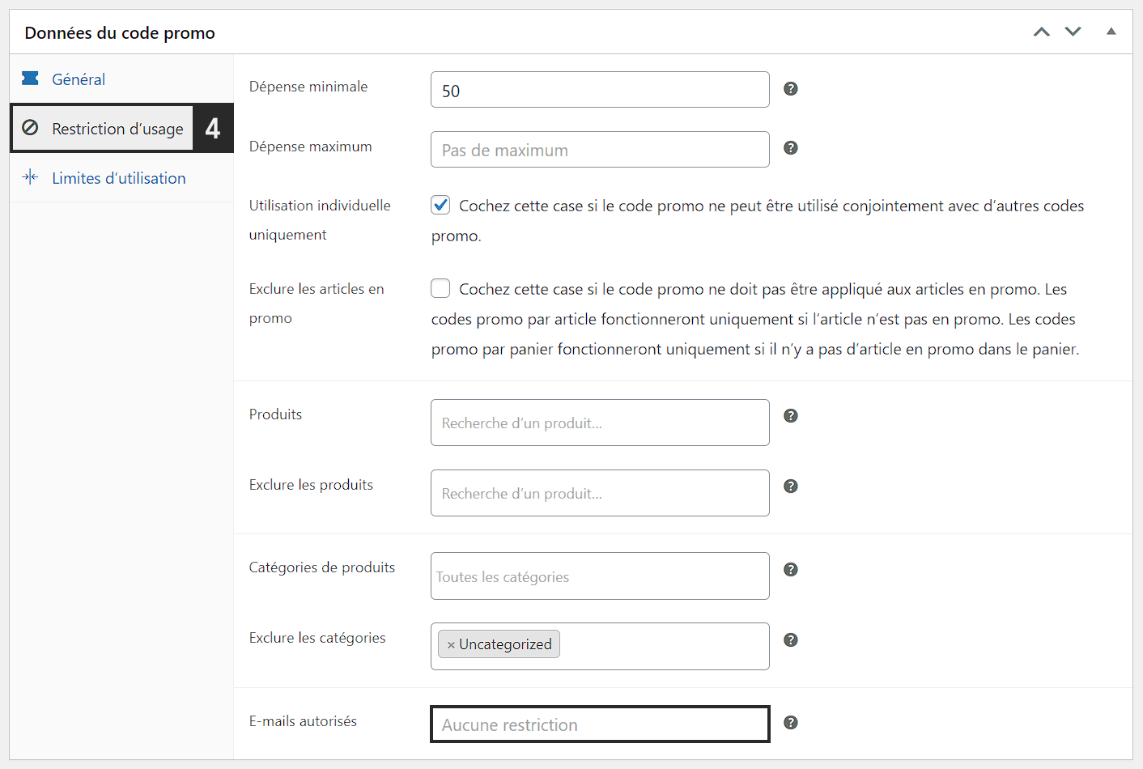The image size is (1143, 769).
Task: Open the Général tab
Action: [121, 79]
